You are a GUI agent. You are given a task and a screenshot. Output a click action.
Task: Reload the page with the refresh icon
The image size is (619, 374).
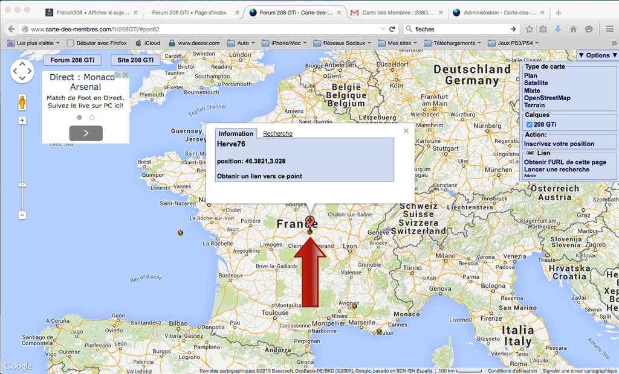pos(392,29)
